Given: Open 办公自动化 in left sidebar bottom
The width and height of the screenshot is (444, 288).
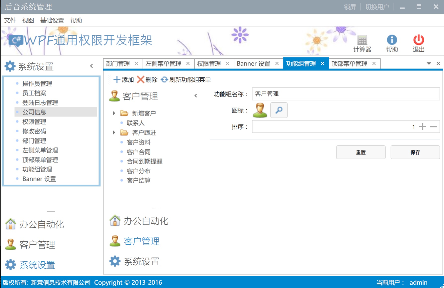Looking at the screenshot, I should pos(35,224).
